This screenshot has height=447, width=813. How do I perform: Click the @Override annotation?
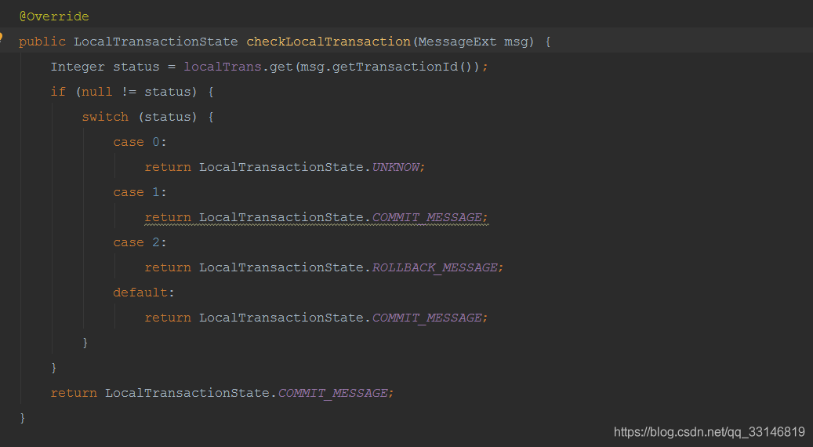[54, 16]
